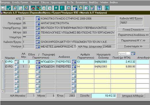The height and width of the screenshot is (105, 150).
Task: Open the Προγραμμ. menu
Action: coord(5,3)
